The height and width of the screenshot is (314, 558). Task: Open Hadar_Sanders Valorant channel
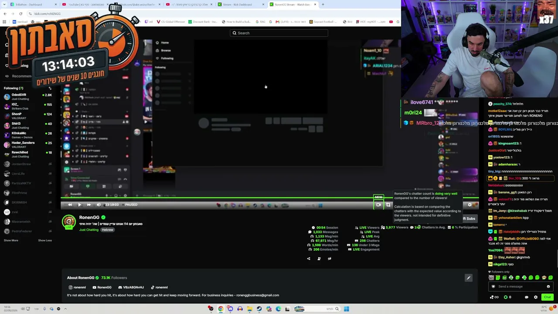click(28, 145)
